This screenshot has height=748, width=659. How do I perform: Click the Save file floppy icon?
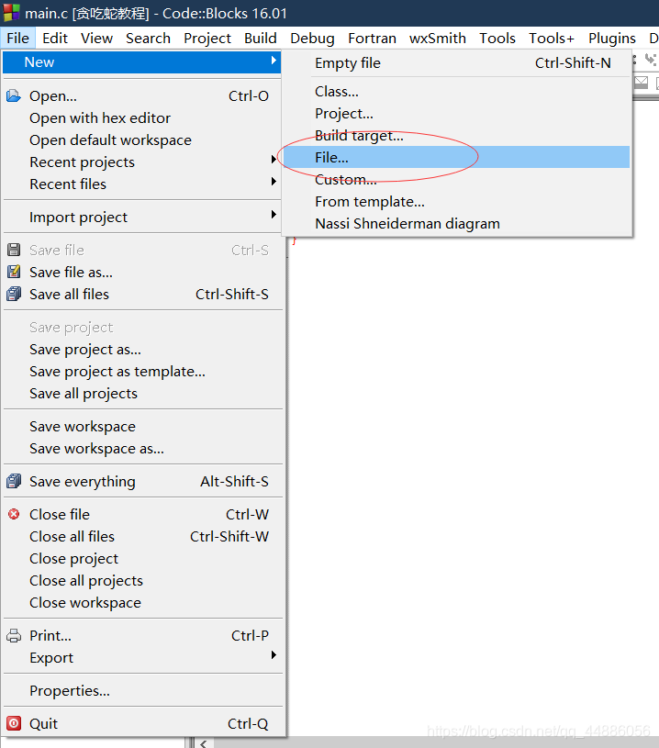click(x=14, y=250)
